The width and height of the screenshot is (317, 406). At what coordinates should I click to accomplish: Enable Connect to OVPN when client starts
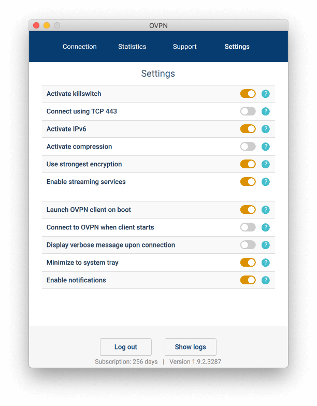pyautogui.click(x=248, y=227)
